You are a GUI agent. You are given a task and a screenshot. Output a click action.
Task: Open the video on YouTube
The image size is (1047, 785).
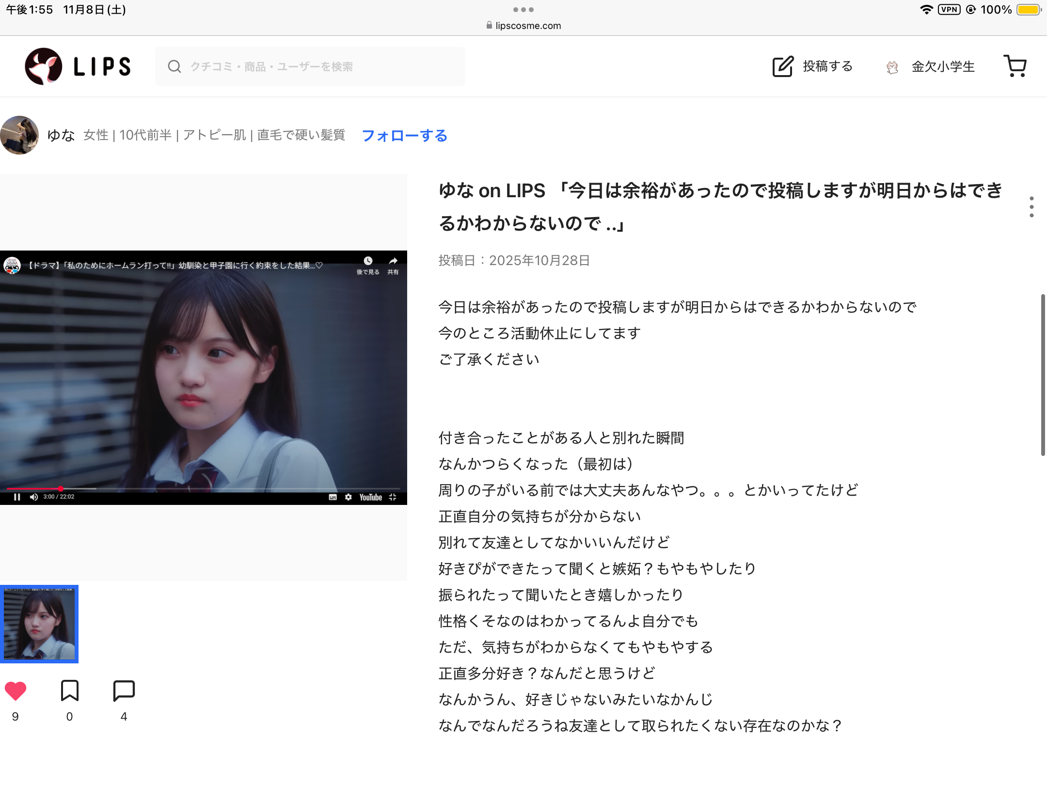pos(370,498)
